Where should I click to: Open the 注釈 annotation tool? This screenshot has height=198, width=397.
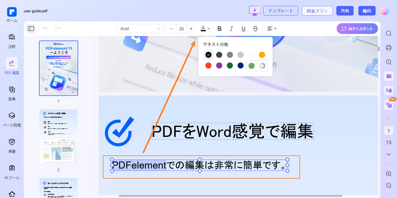pos(12,41)
